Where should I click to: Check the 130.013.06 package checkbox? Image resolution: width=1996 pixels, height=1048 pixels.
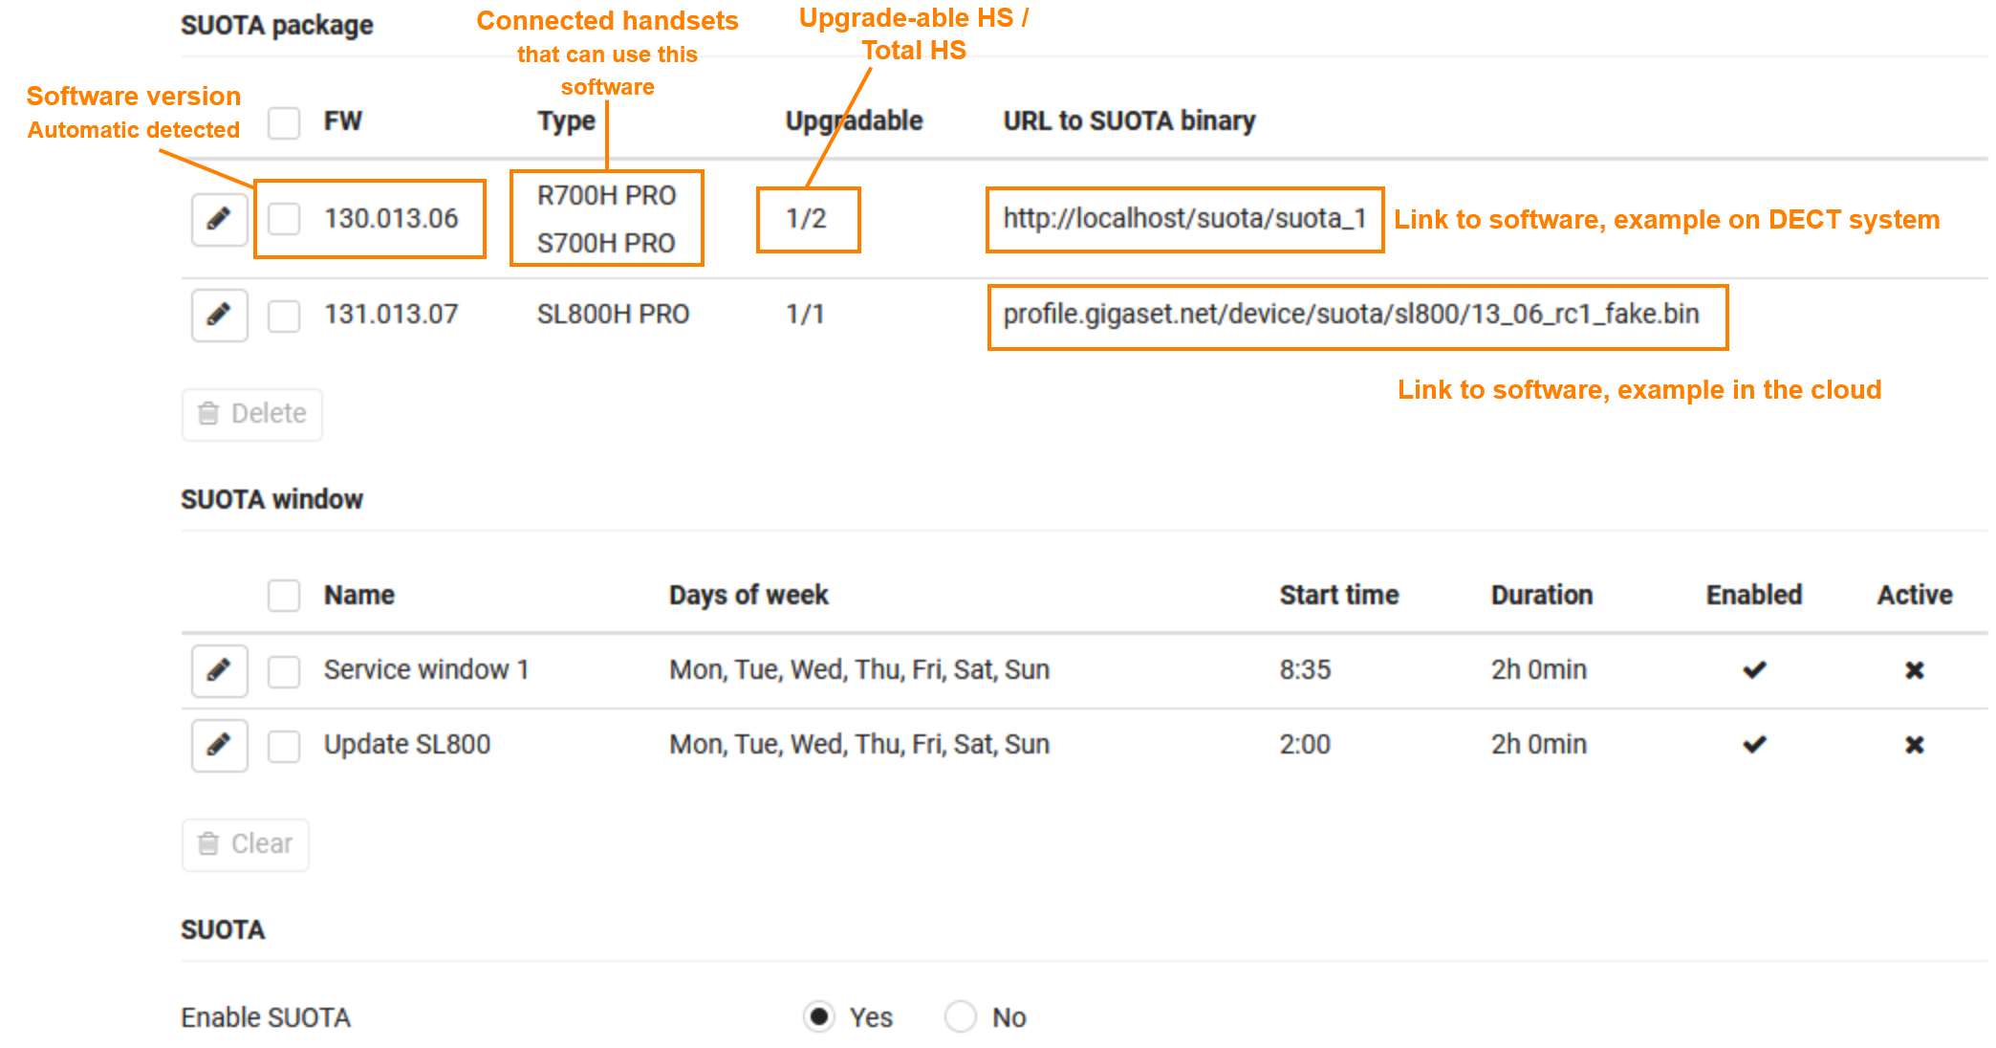284,219
